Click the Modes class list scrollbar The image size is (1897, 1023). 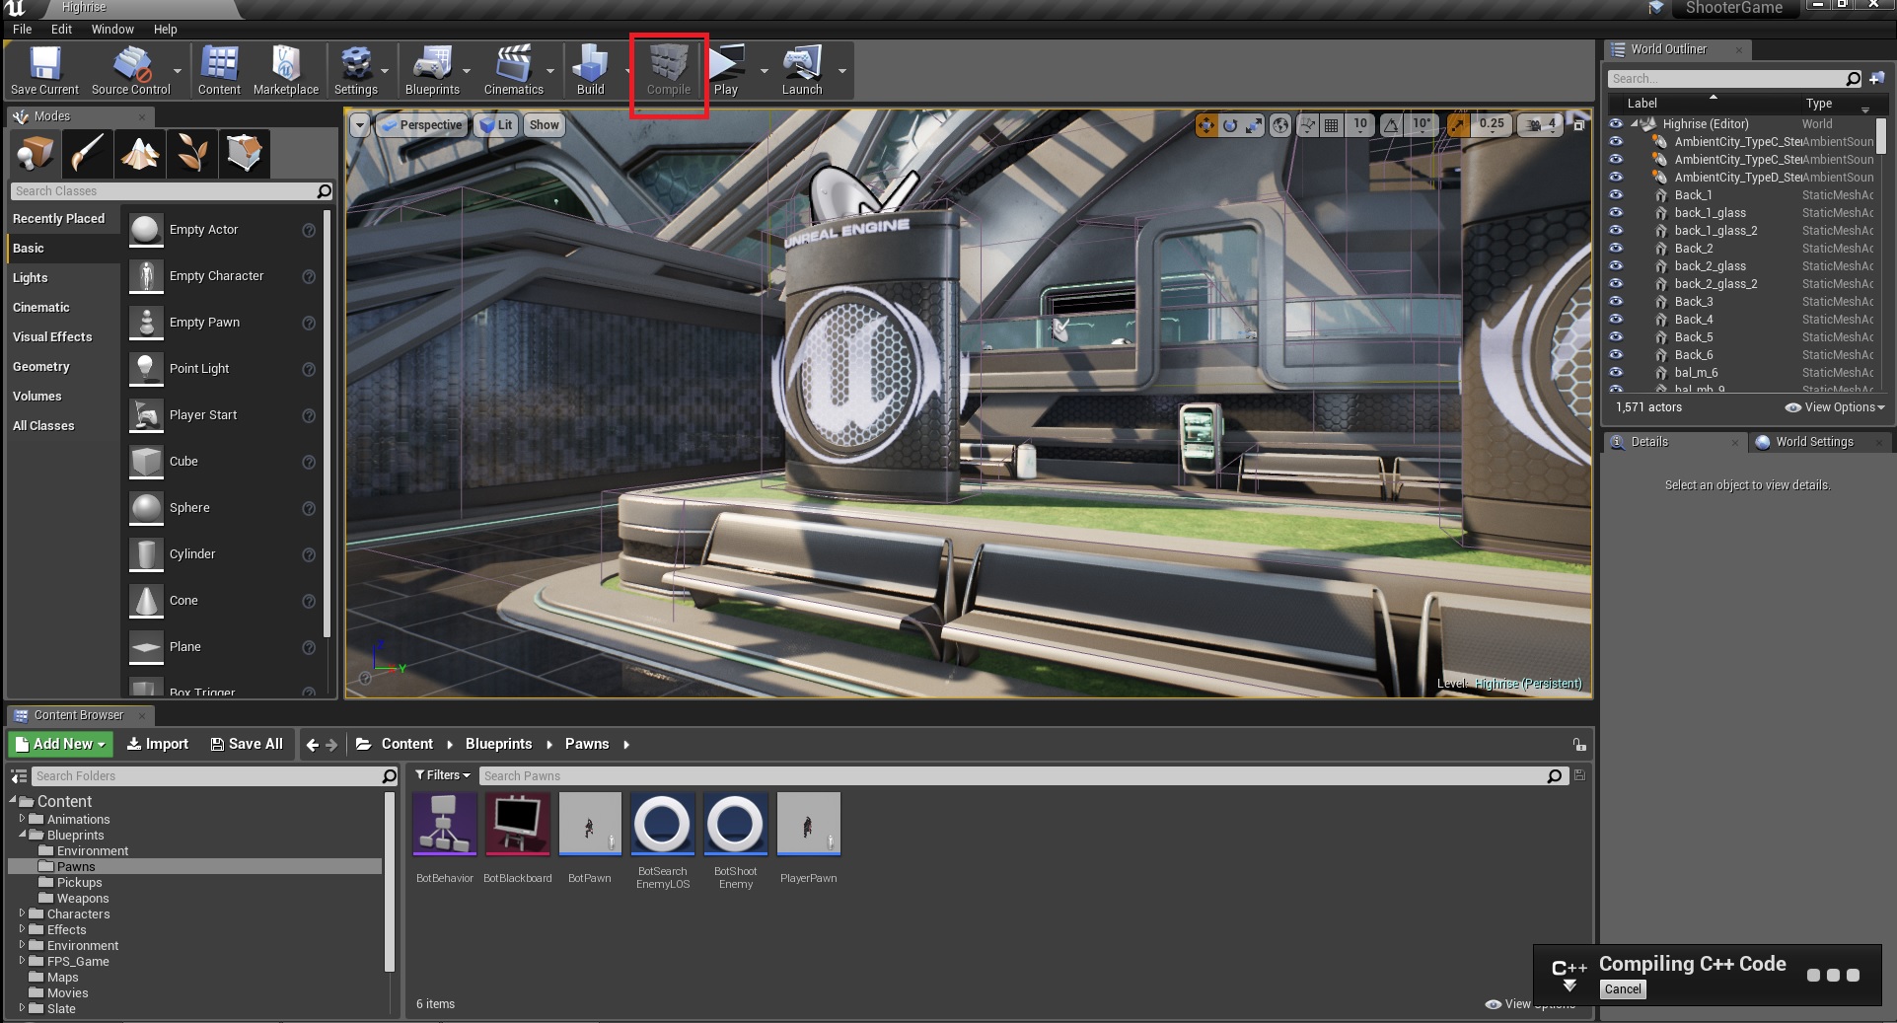click(x=327, y=424)
